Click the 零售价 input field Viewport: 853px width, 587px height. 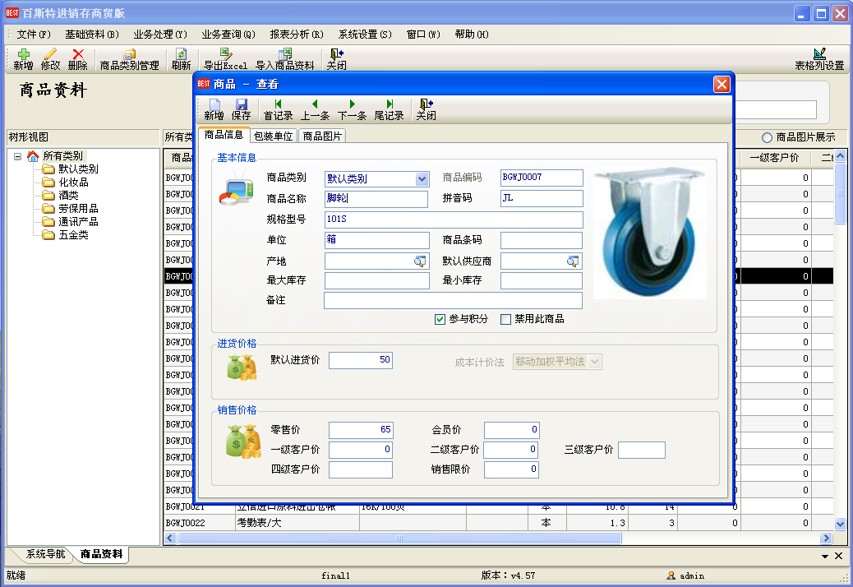pyautogui.click(x=361, y=430)
